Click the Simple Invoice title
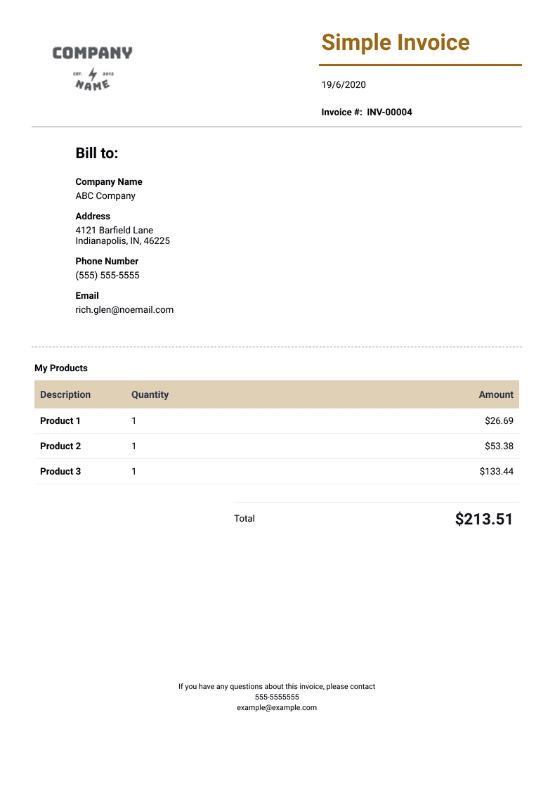The height and width of the screenshot is (786, 555). click(396, 42)
